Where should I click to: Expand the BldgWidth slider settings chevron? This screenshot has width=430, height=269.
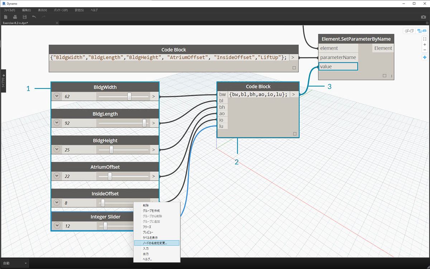(x=57, y=96)
